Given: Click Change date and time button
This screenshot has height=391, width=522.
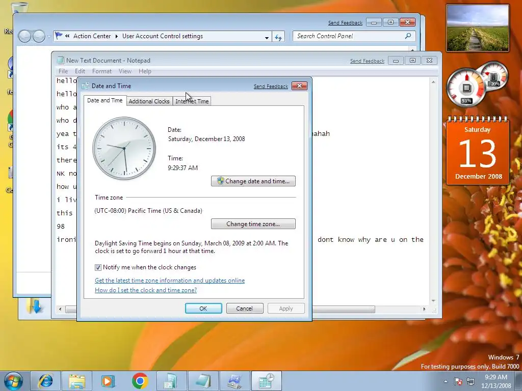Looking at the screenshot, I should click(x=253, y=181).
